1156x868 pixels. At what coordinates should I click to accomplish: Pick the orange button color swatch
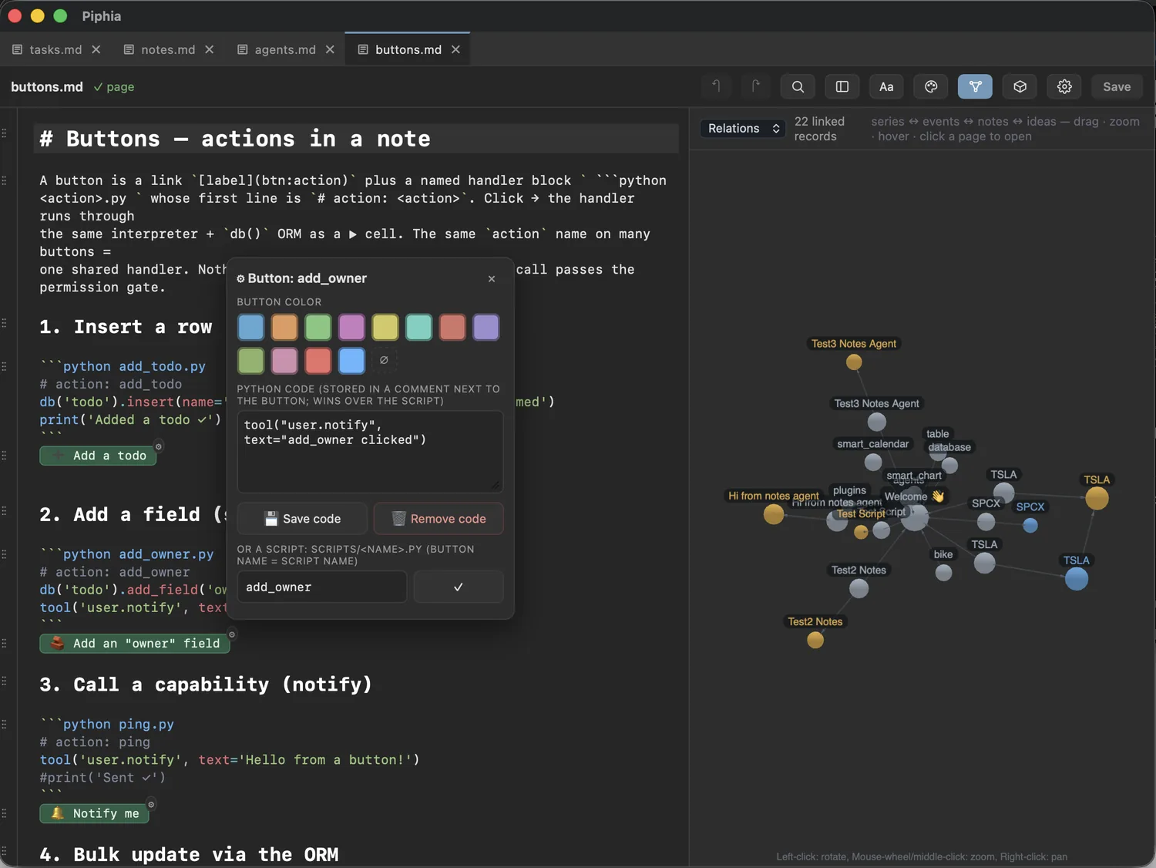click(x=284, y=327)
